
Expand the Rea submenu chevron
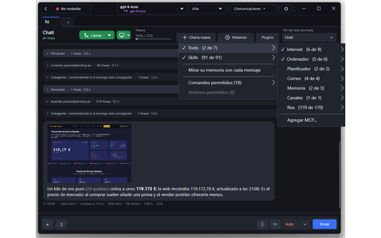point(342,108)
